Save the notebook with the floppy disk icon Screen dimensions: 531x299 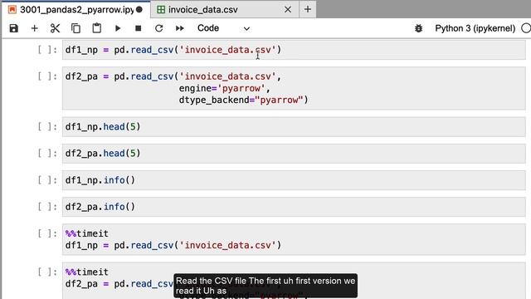click(x=13, y=28)
